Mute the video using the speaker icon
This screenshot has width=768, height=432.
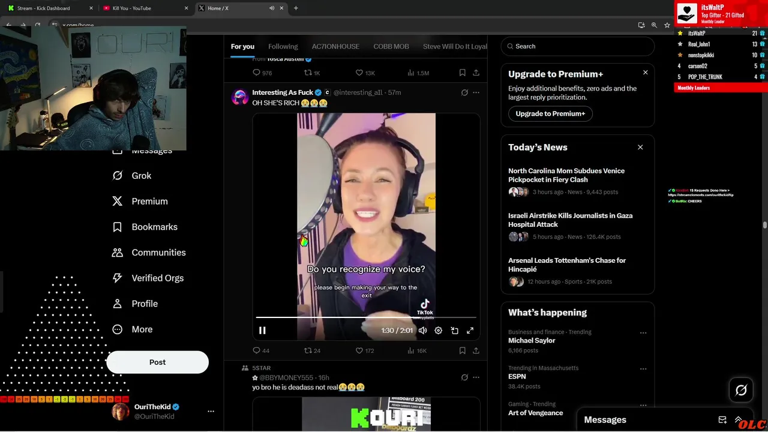click(x=423, y=331)
